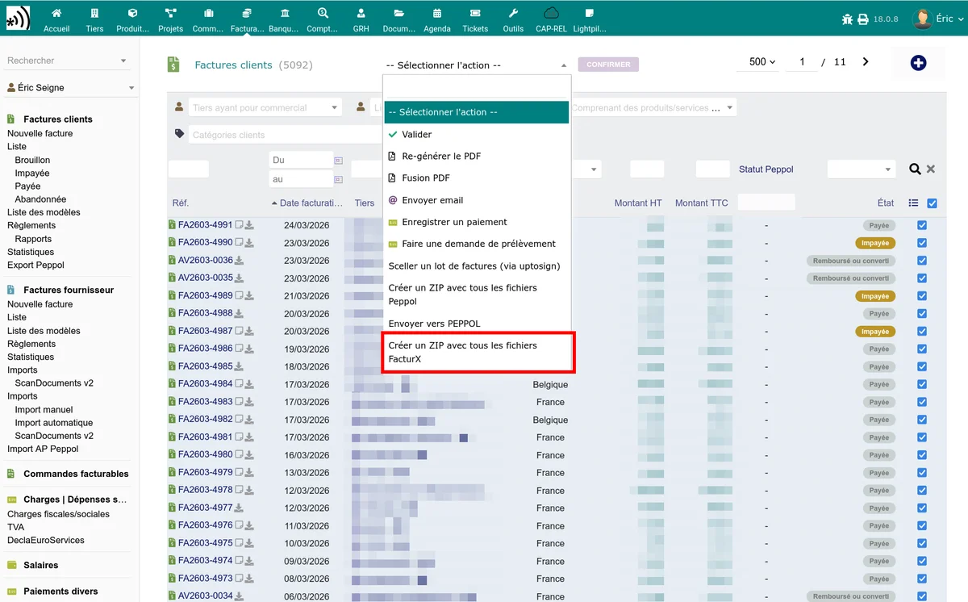The width and height of the screenshot is (968, 602).
Task: Open Nouvelle facture under Factures clients
Action: [x=40, y=134]
